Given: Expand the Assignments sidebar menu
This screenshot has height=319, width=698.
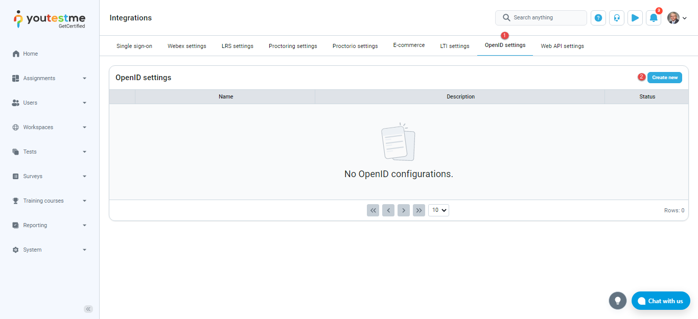Looking at the screenshot, I should click(49, 78).
